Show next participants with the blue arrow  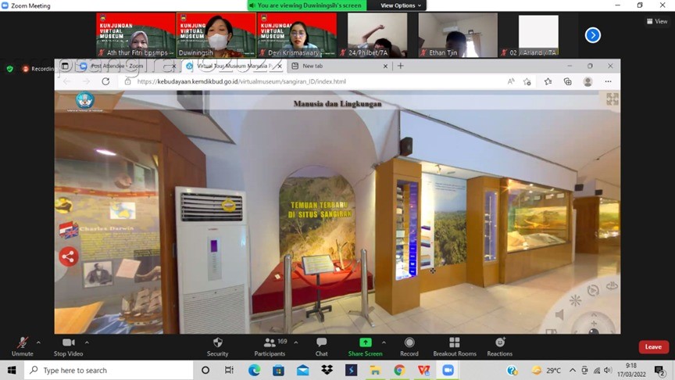click(x=593, y=34)
